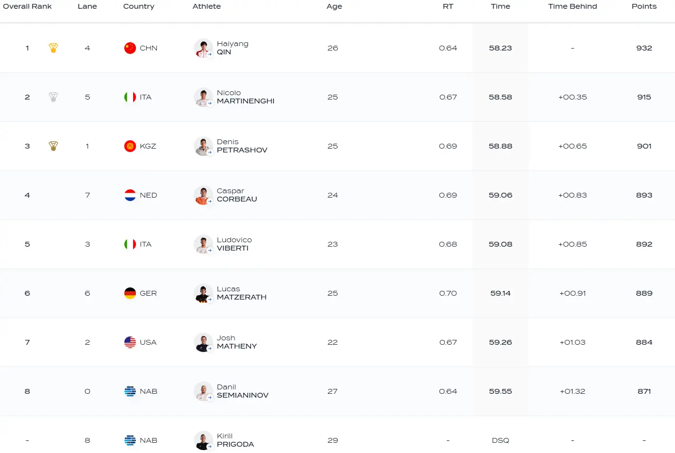Viewport: 675px width, 453px height.
Task: Click the China flag icon
Action: pyautogui.click(x=130, y=48)
